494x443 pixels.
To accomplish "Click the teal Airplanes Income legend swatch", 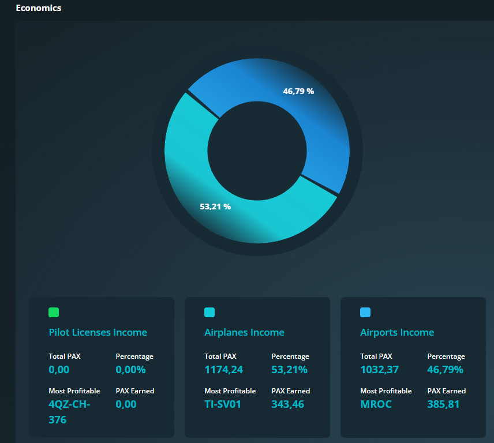I will pyautogui.click(x=209, y=312).
